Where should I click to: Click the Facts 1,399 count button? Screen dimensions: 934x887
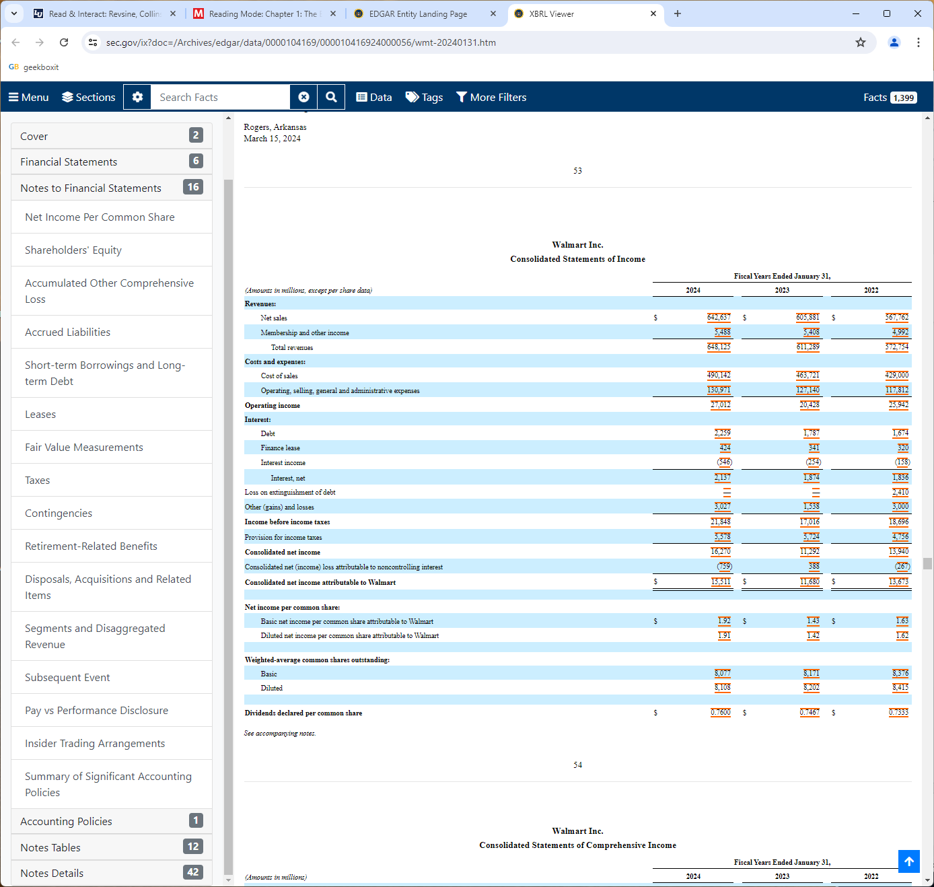[x=890, y=97]
